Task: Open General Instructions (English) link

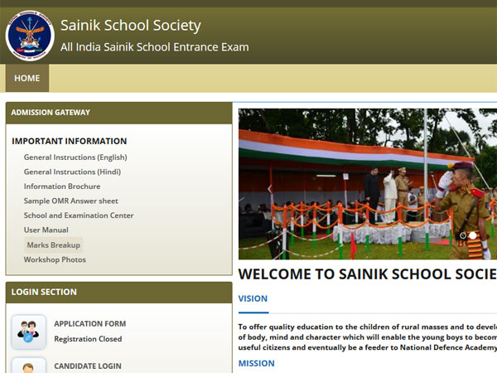Action: [75, 157]
